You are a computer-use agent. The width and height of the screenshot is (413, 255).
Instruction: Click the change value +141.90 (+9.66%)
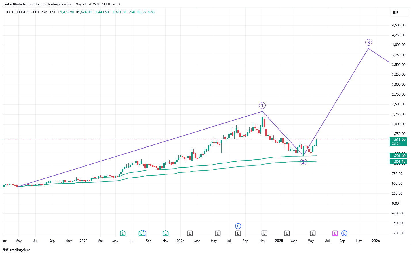[x=141, y=12]
